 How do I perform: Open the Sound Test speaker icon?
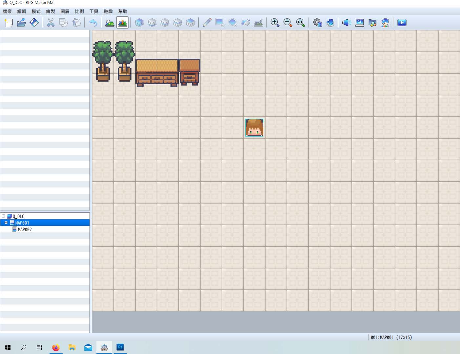click(347, 23)
